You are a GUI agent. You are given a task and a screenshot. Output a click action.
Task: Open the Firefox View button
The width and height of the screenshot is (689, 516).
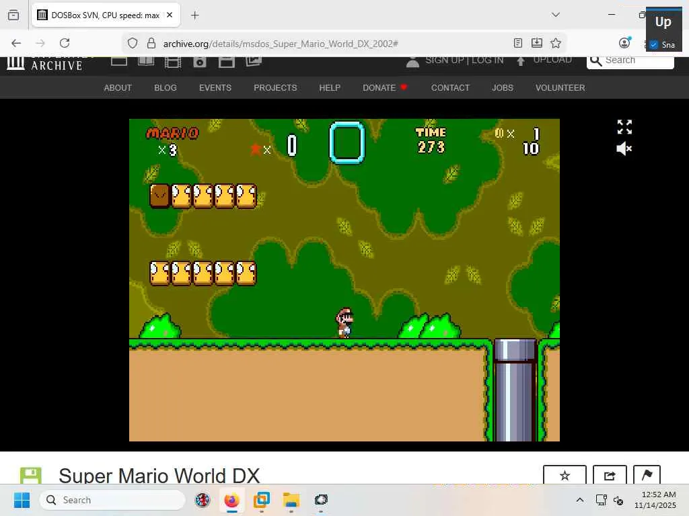13,15
